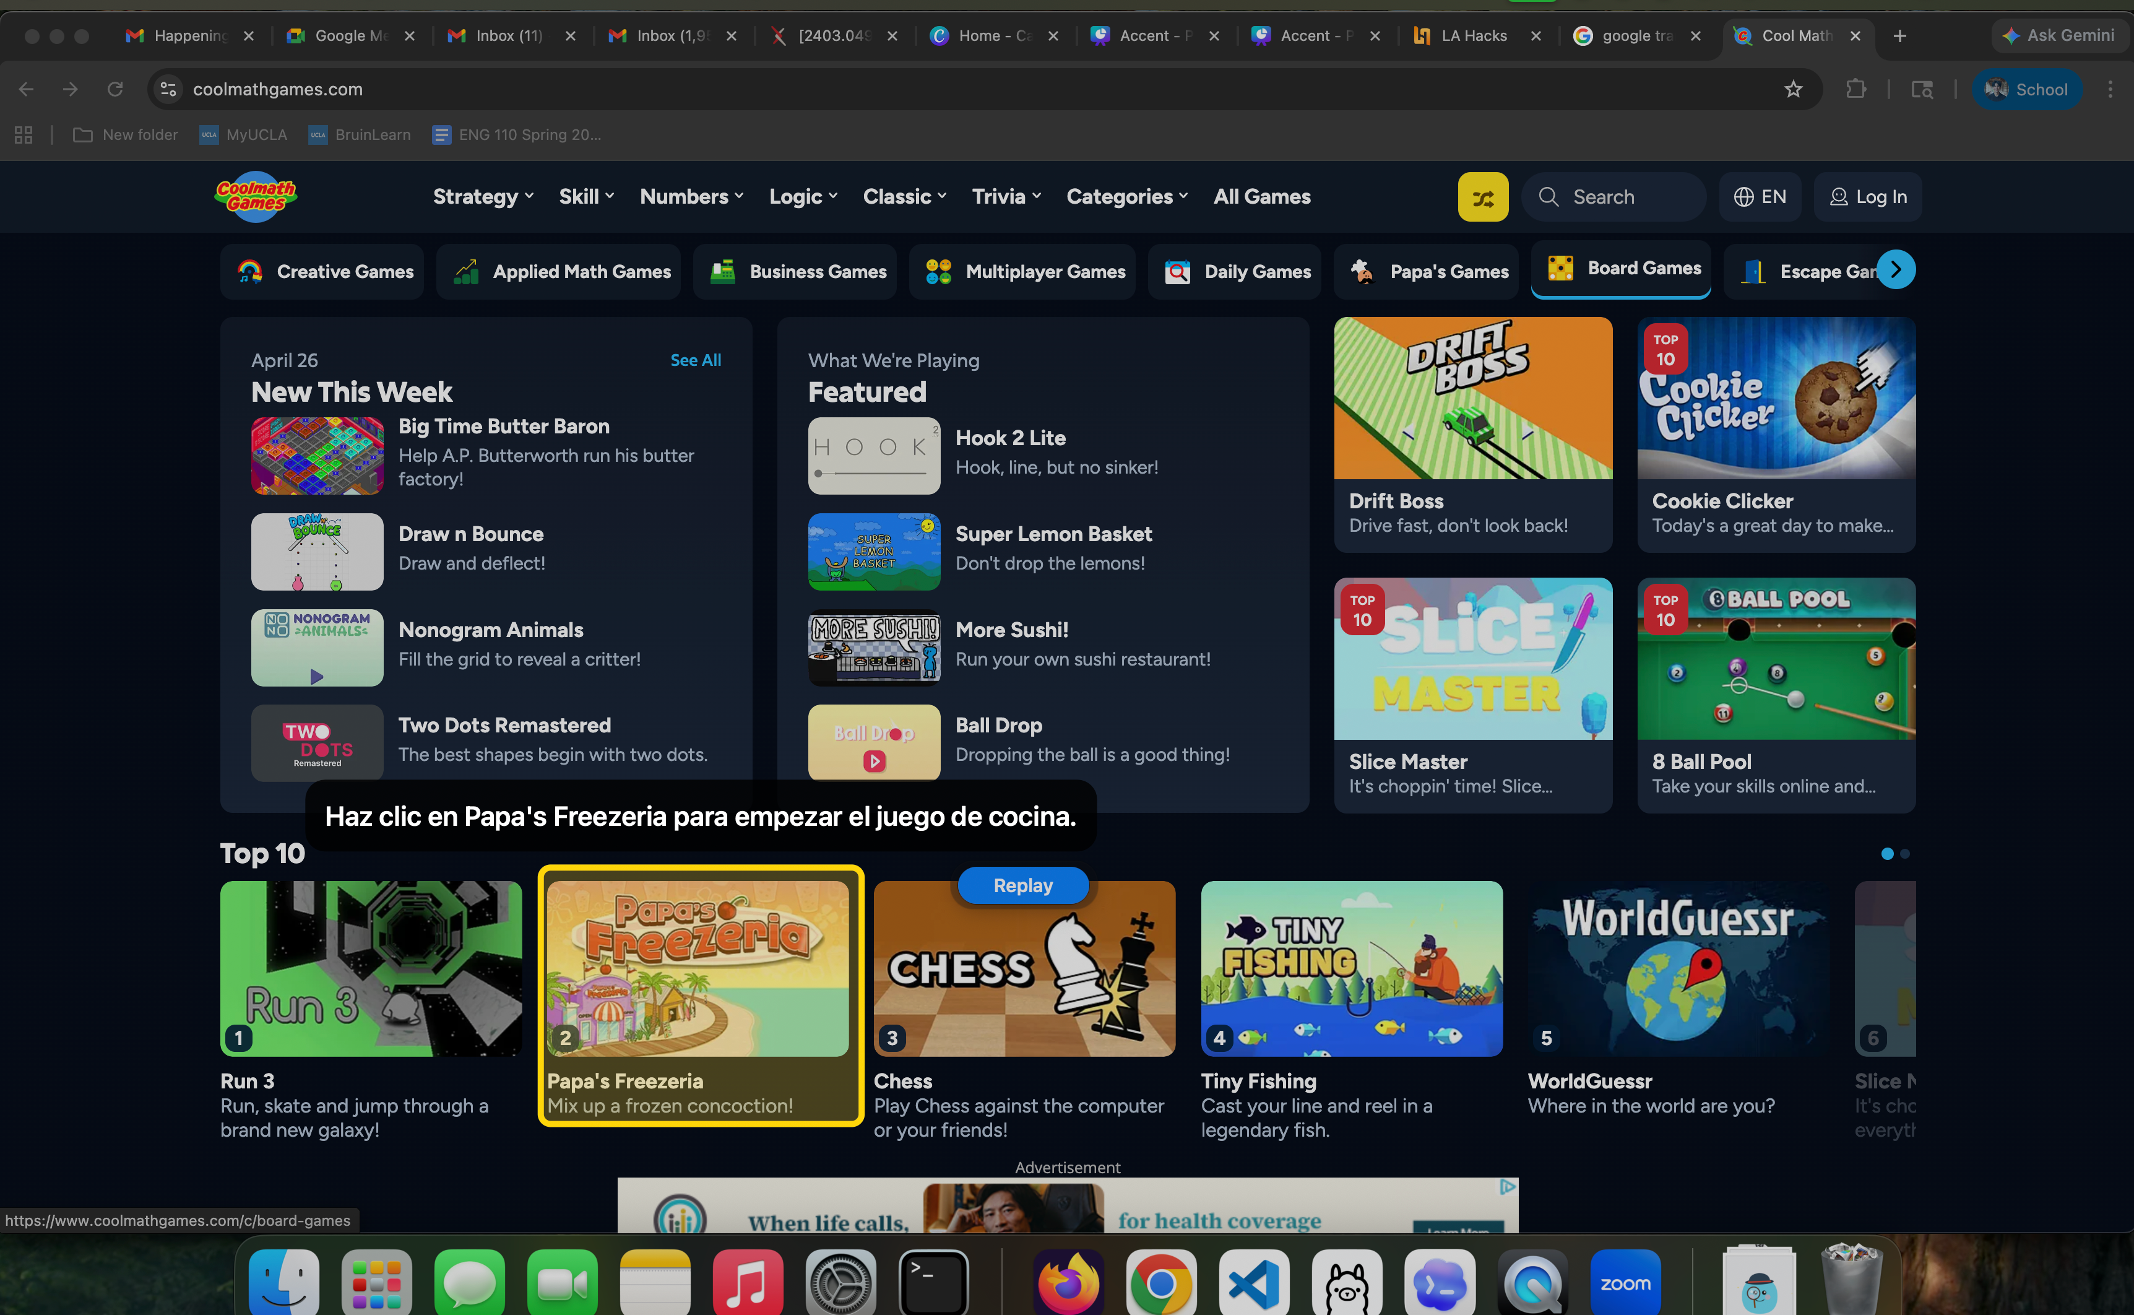Click the yellow random game shuffle icon
This screenshot has height=1315, width=2134.
coord(1482,197)
